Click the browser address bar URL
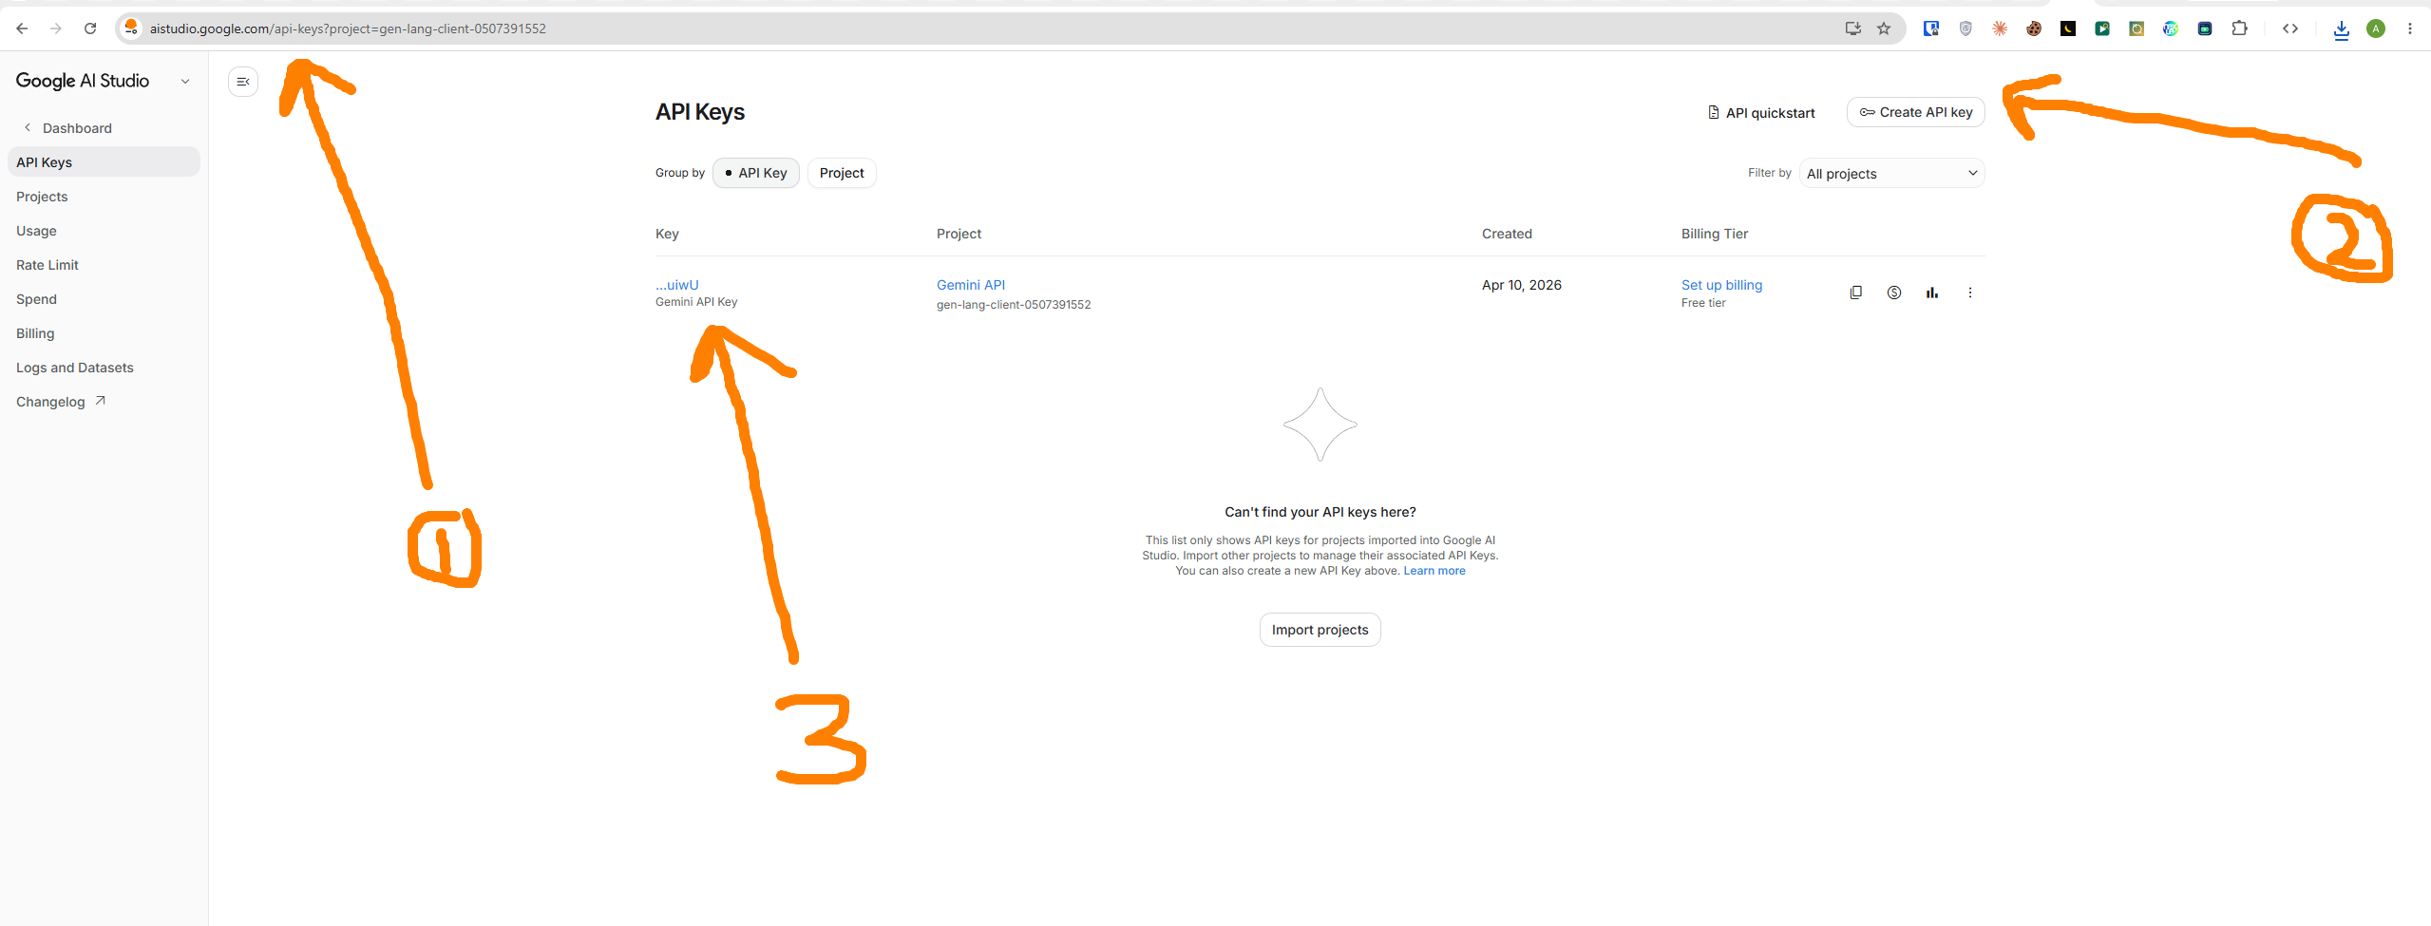Screen dimensions: 2431x926 click(x=348, y=28)
